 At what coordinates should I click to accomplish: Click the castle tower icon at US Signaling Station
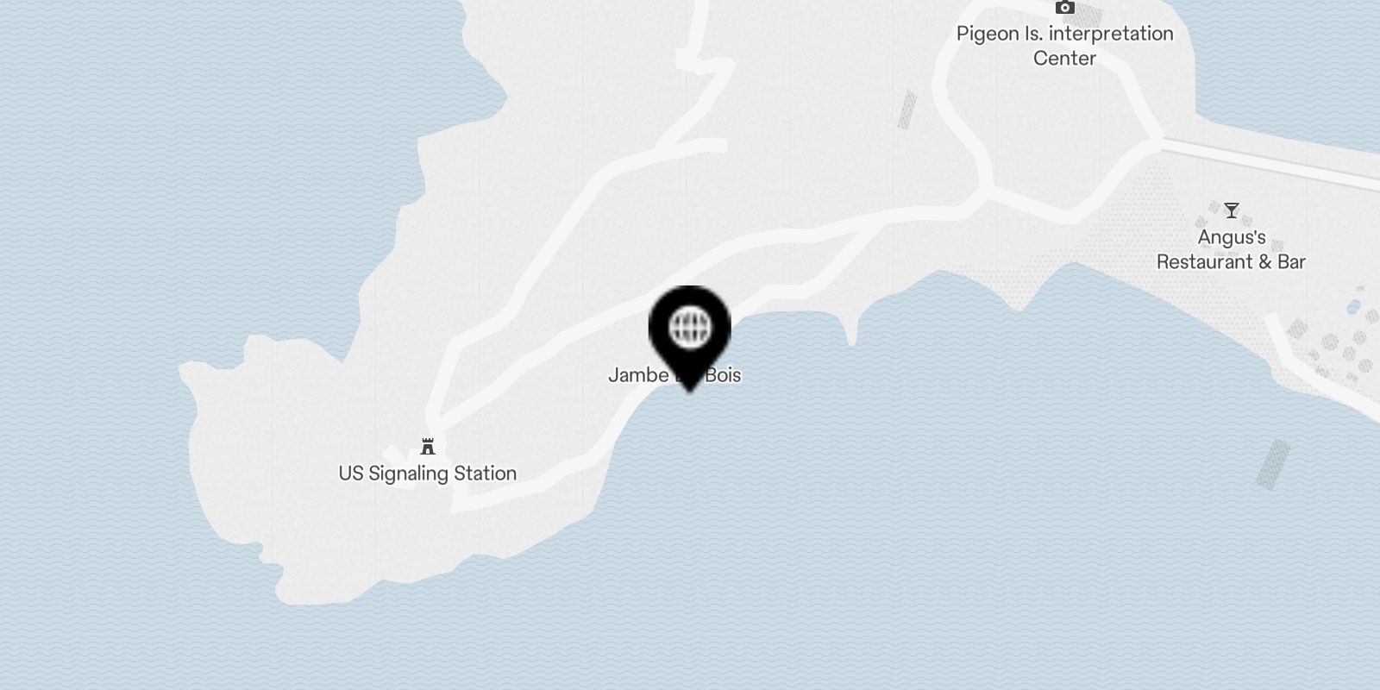428,447
